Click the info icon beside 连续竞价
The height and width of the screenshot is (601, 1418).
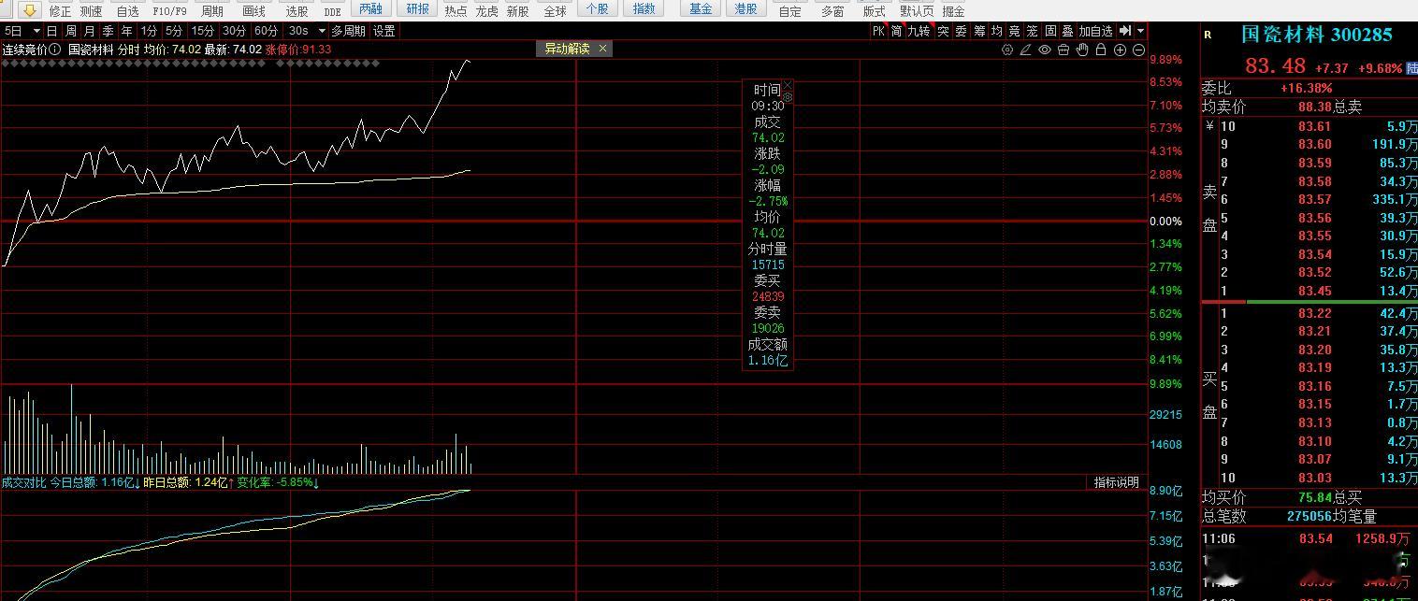point(55,50)
